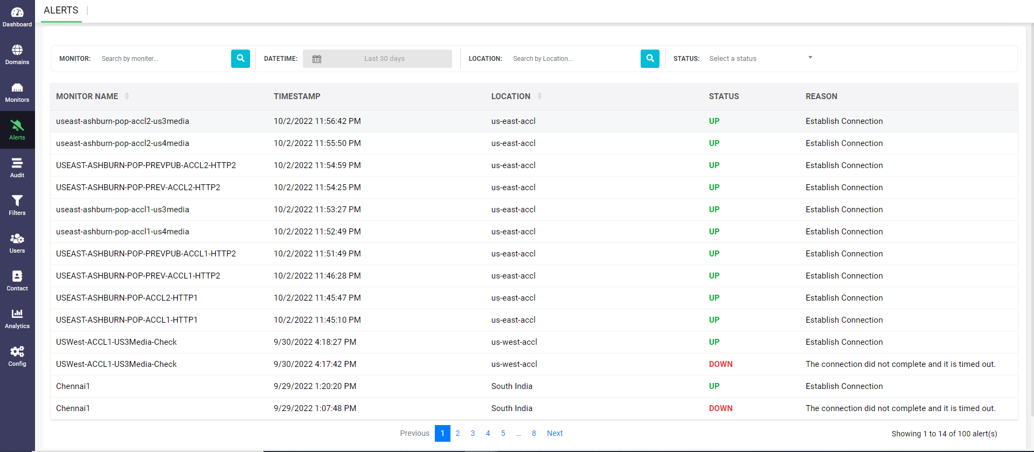
Task: Click the Next pagination link
Action: tap(554, 433)
